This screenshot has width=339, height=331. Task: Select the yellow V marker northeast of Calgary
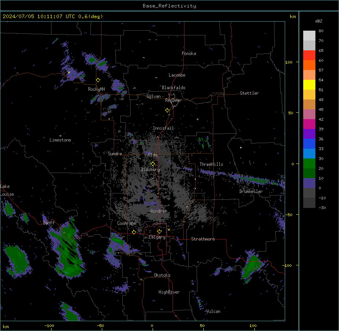coord(169,230)
